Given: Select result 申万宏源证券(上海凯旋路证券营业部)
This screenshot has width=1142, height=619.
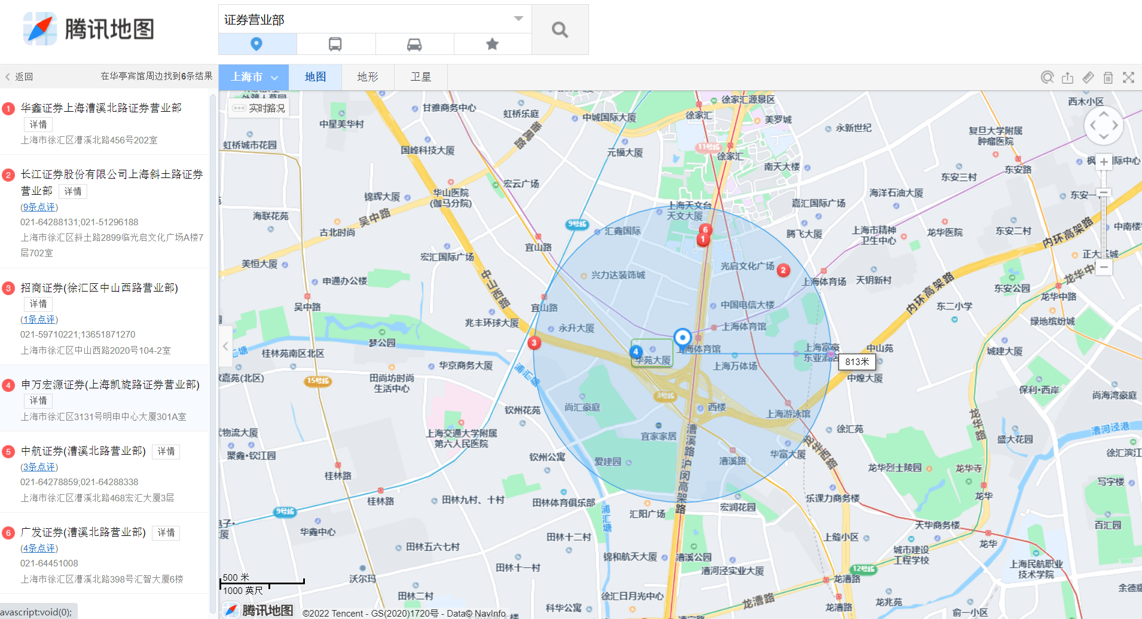Looking at the screenshot, I should 110,385.
